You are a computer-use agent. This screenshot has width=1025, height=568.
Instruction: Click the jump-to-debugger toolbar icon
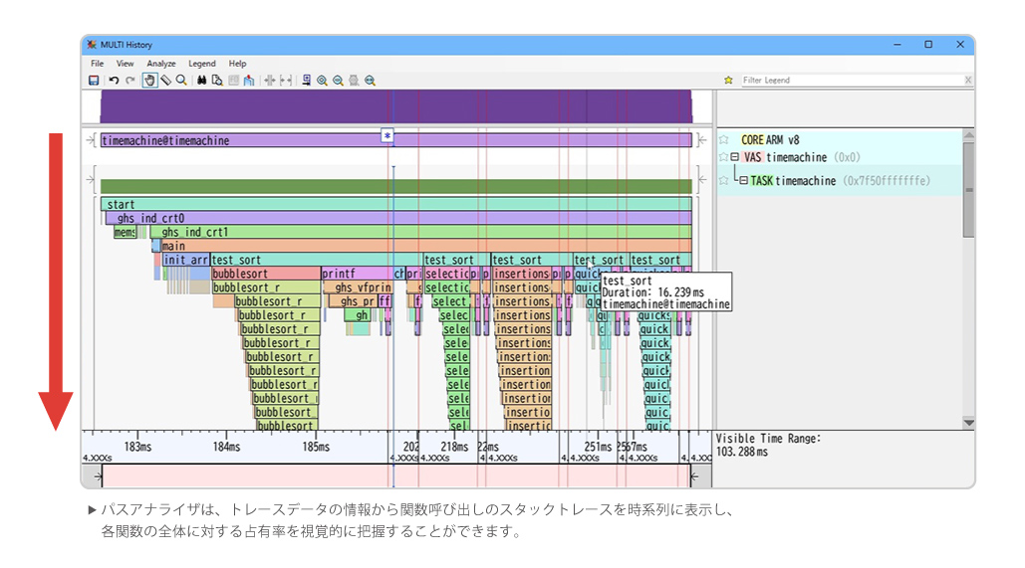306,81
